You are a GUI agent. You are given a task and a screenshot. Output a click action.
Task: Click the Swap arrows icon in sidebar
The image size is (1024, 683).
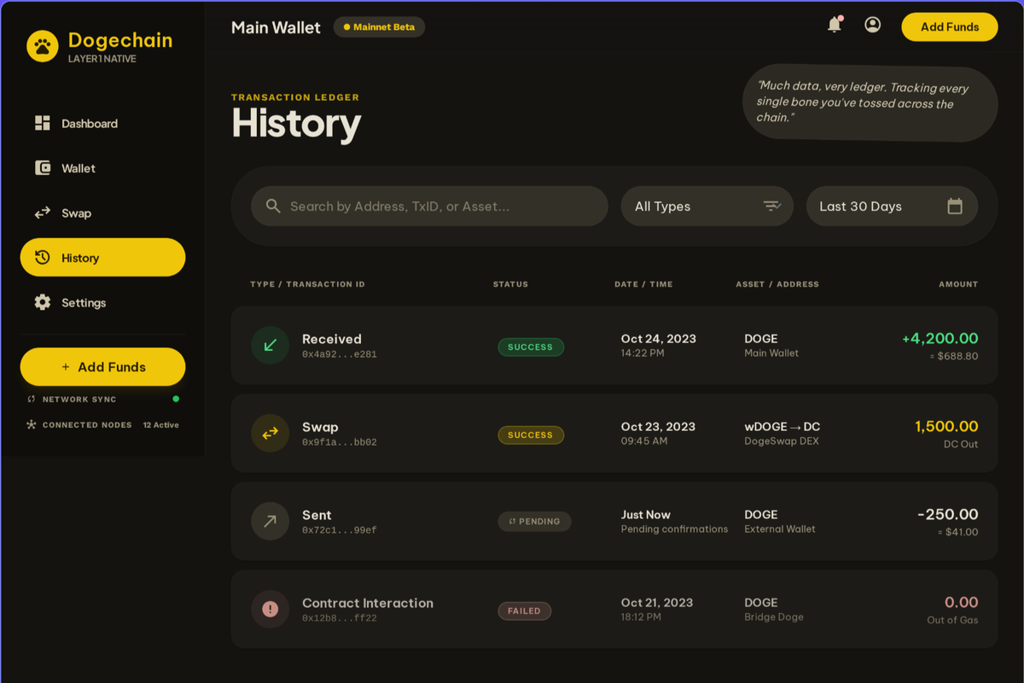pyautogui.click(x=43, y=213)
